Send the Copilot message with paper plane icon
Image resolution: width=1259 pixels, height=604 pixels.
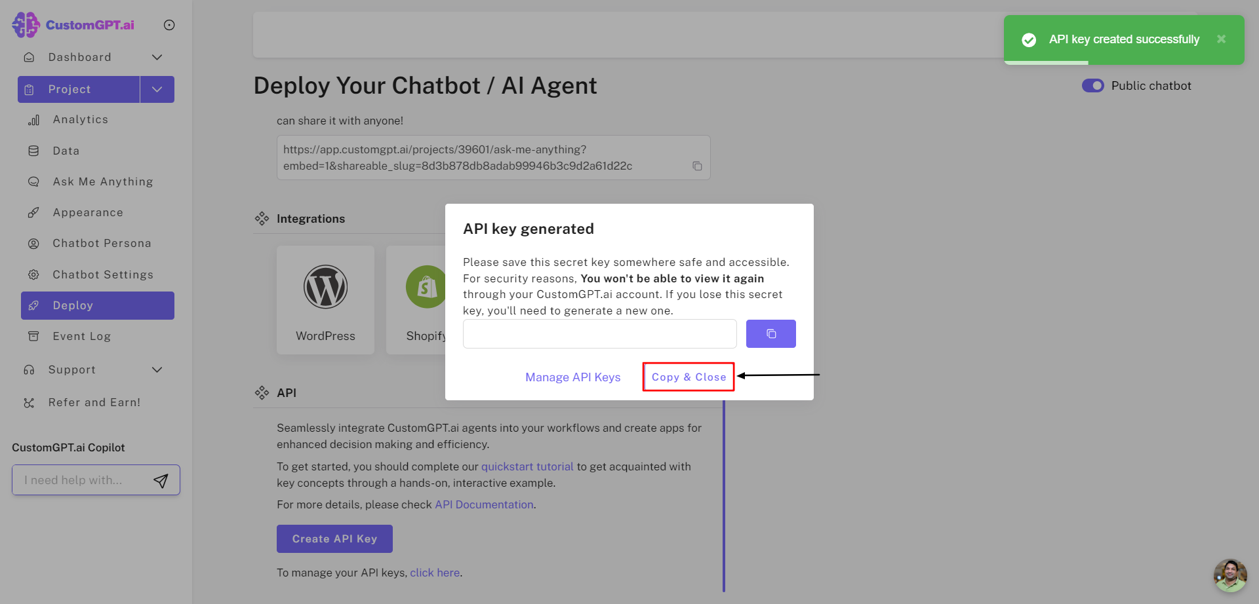click(161, 481)
